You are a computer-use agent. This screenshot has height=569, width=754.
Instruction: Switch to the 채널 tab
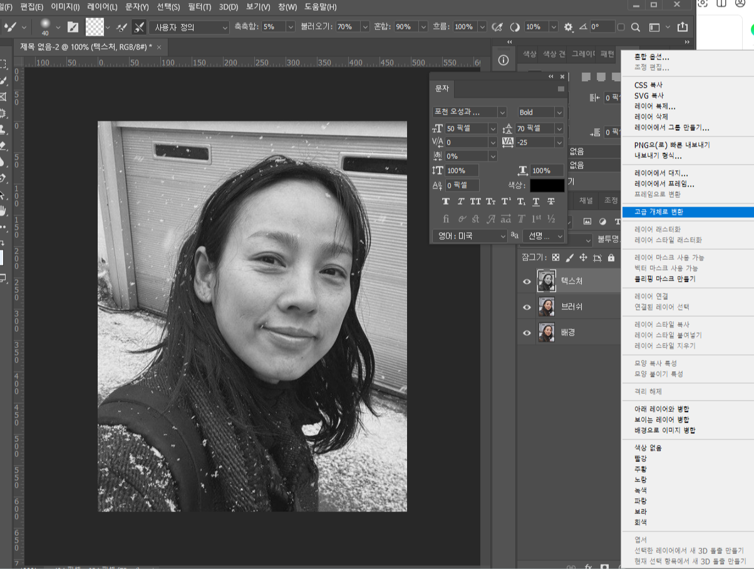tap(586, 200)
